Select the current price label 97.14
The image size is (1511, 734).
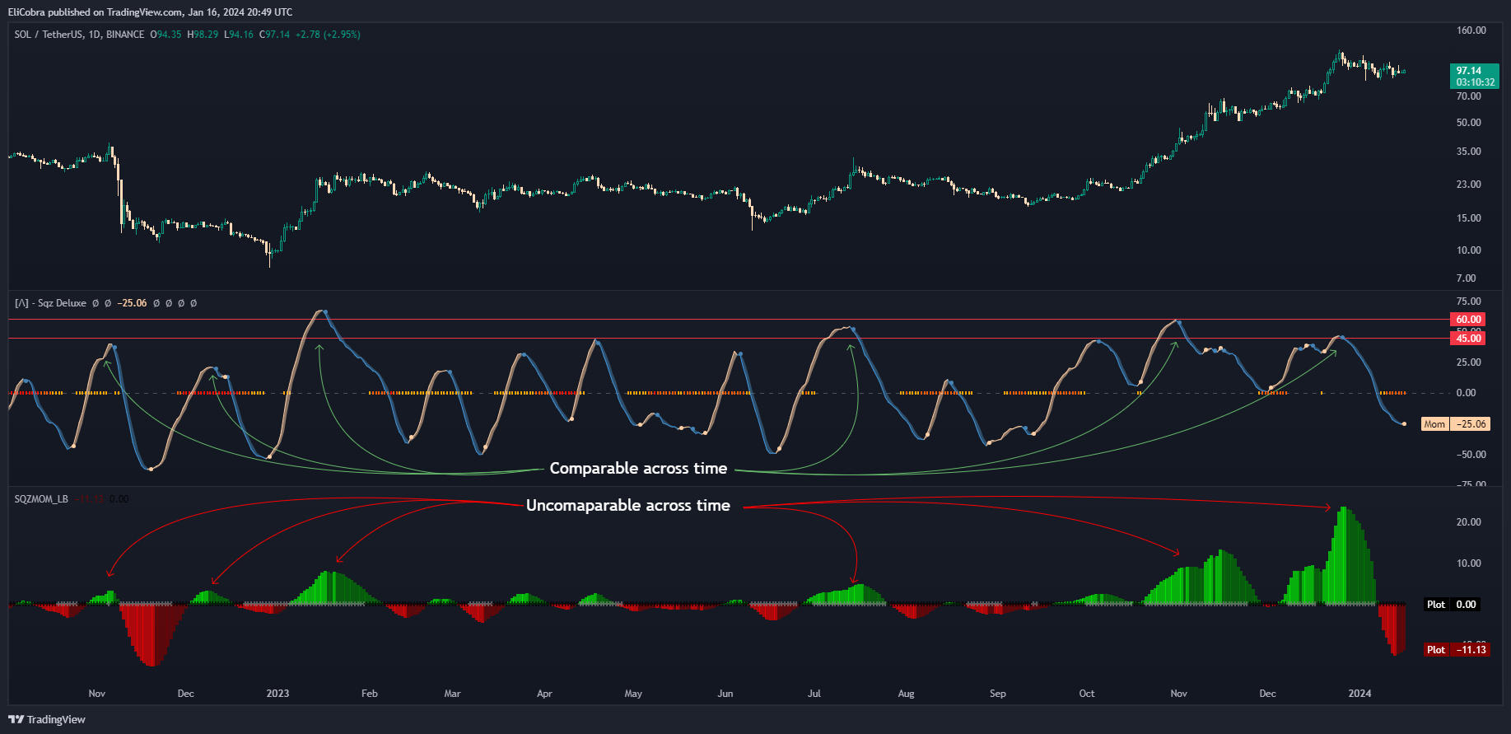pyautogui.click(x=1468, y=71)
